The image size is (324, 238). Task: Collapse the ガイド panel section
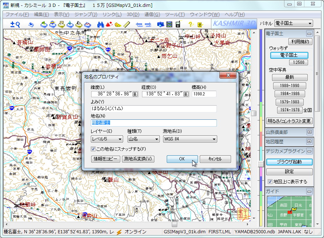point(309,192)
